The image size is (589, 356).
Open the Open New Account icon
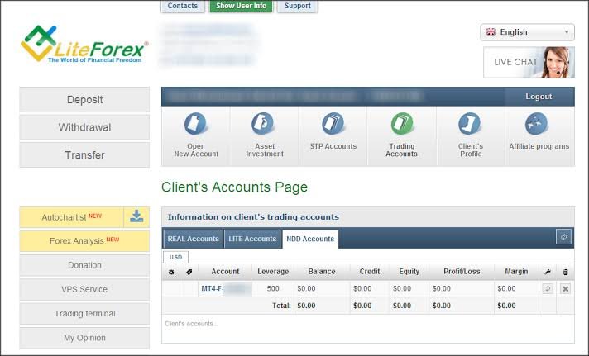(x=196, y=124)
